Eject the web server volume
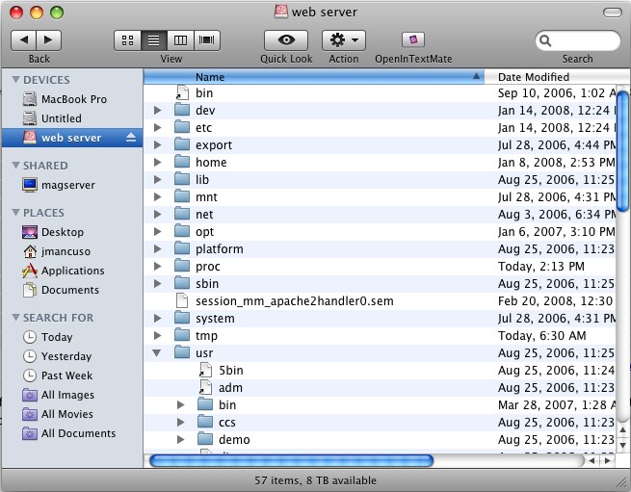This screenshot has width=631, height=492. point(132,138)
